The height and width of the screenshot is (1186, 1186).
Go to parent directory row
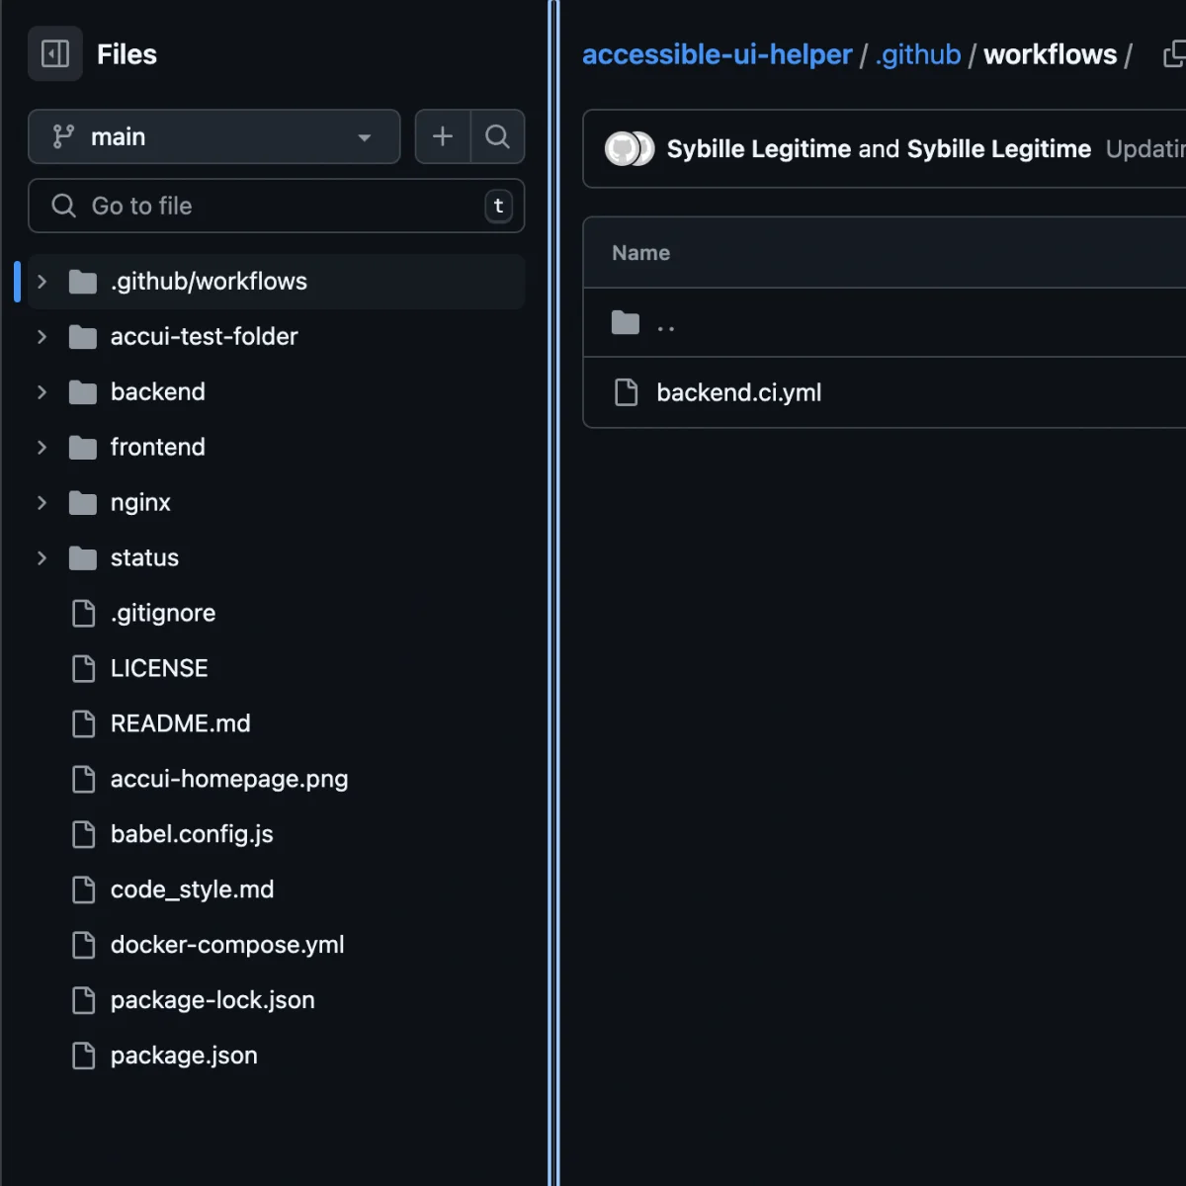[885, 323]
